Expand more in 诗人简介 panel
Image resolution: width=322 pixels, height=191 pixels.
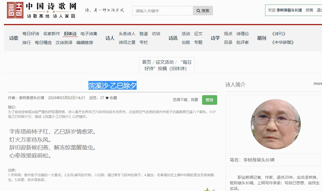(318, 83)
